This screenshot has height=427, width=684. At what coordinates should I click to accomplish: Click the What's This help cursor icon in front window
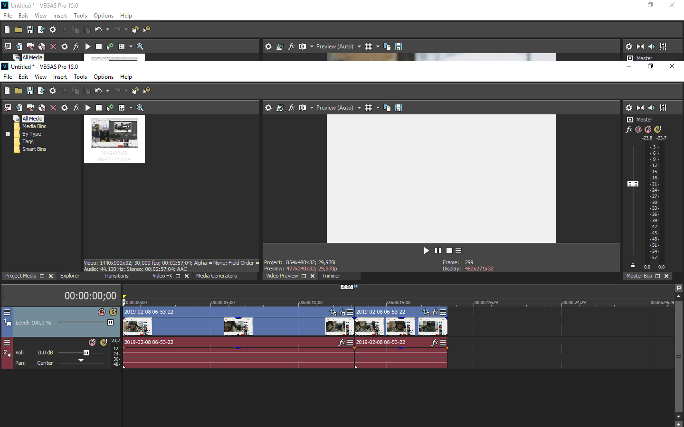click(x=147, y=91)
